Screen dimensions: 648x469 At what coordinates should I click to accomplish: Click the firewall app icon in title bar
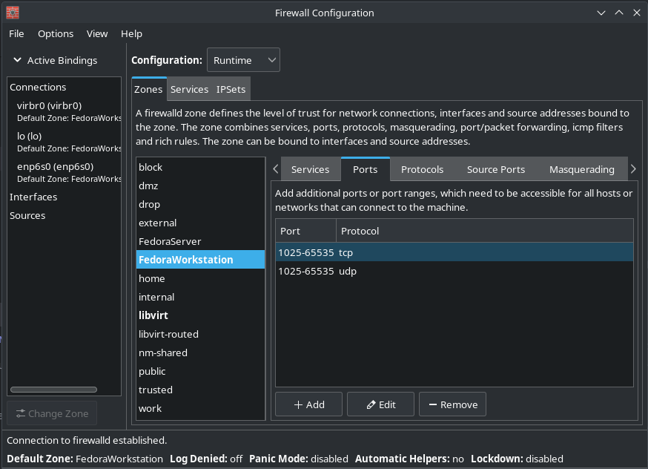pyautogui.click(x=13, y=13)
